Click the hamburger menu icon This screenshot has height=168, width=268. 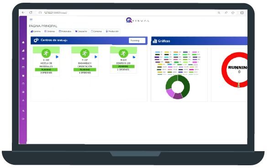pos(31,20)
